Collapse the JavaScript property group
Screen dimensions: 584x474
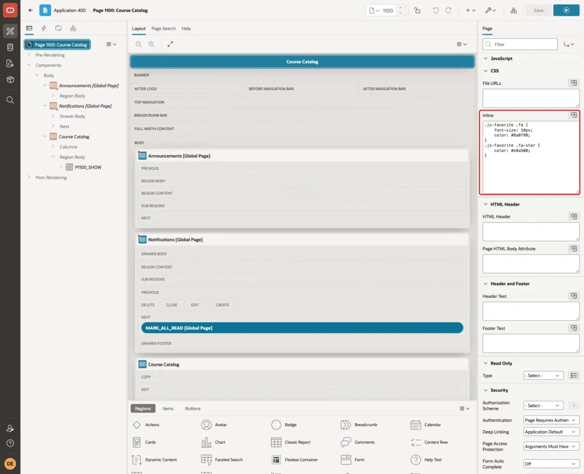[485, 59]
